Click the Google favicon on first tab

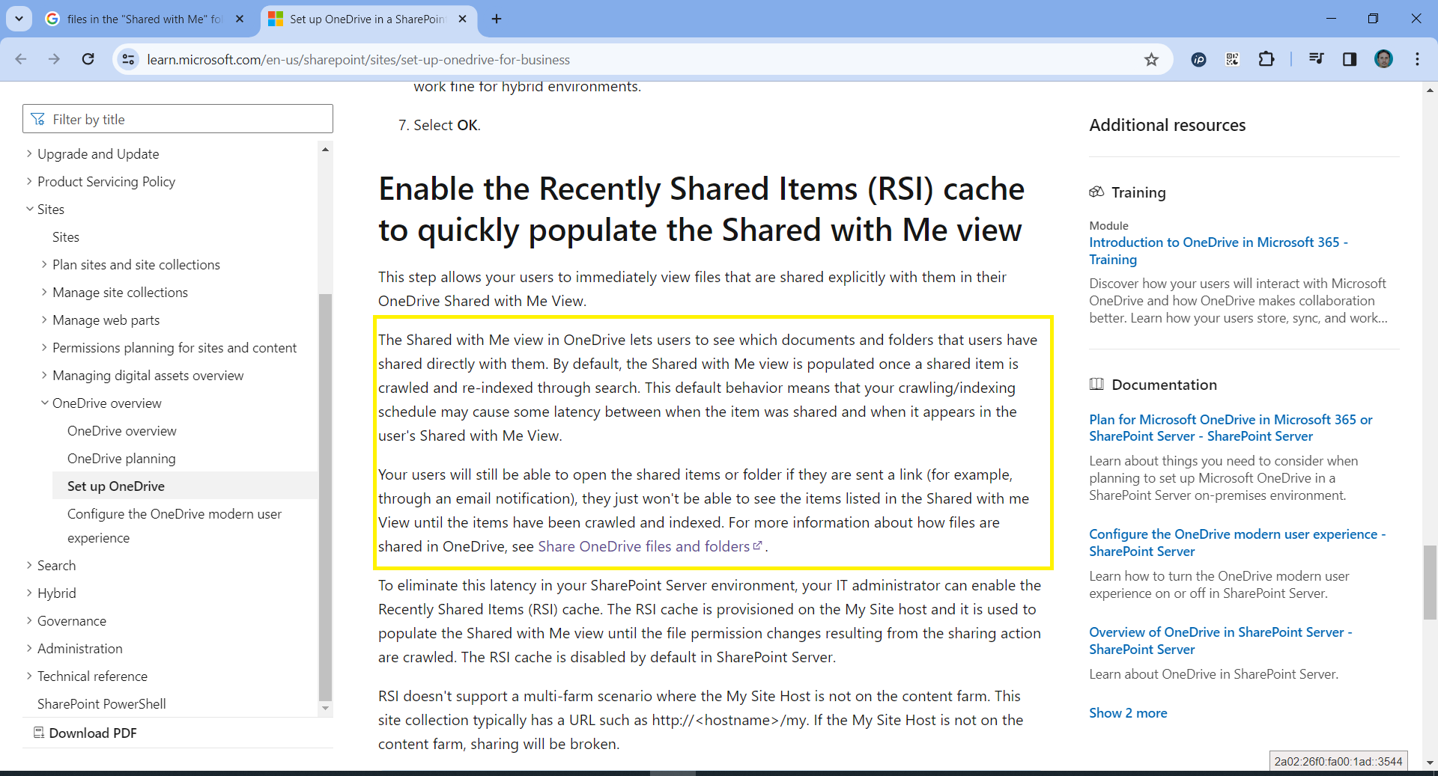(52, 19)
